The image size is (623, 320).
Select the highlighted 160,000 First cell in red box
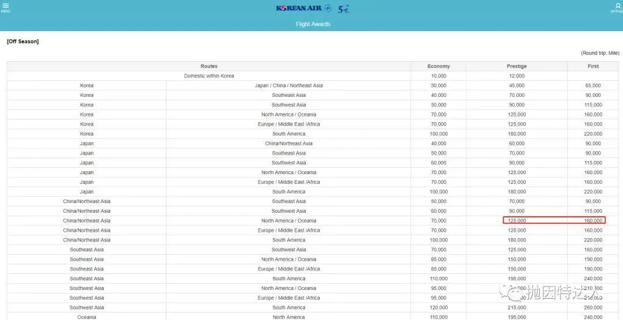[593, 221]
